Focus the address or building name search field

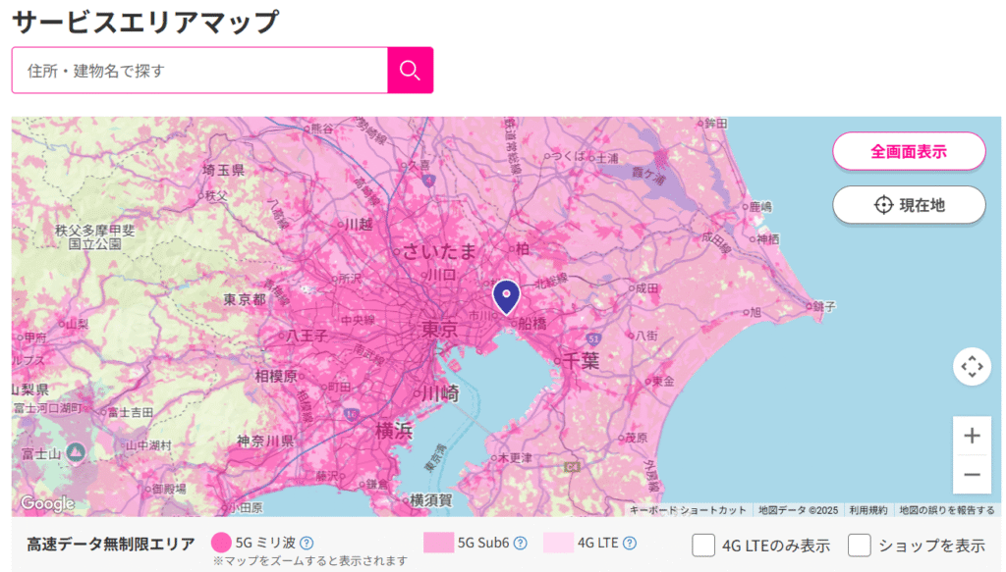(199, 70)
